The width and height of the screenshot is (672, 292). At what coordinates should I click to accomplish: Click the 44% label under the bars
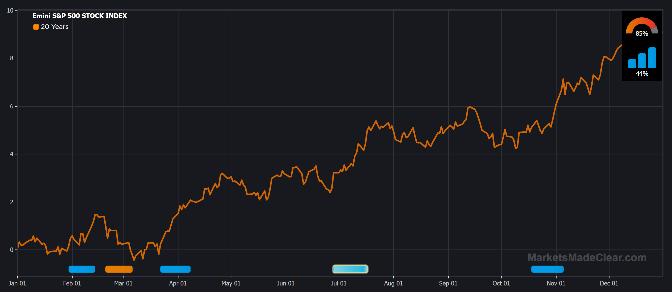pos(642,73)
